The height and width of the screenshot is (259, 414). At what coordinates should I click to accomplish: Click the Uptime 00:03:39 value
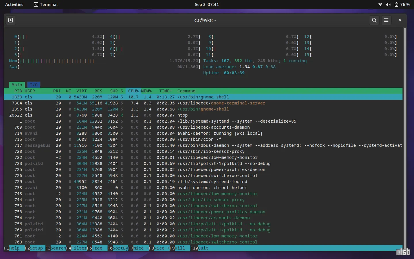234,73
